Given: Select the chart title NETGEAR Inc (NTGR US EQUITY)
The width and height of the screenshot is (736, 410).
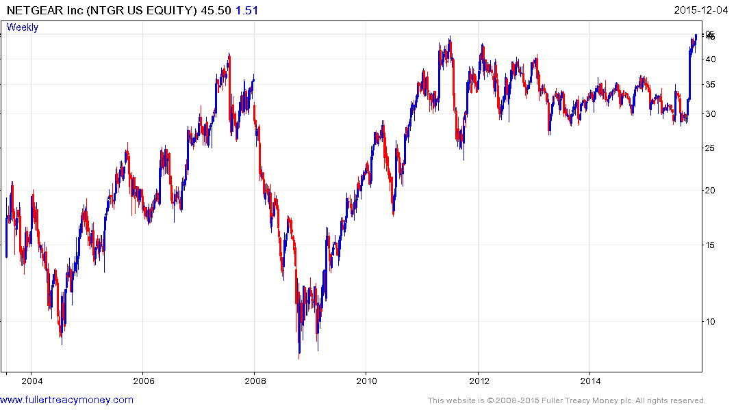Looking at the screenshot, I should coord(102,10).
